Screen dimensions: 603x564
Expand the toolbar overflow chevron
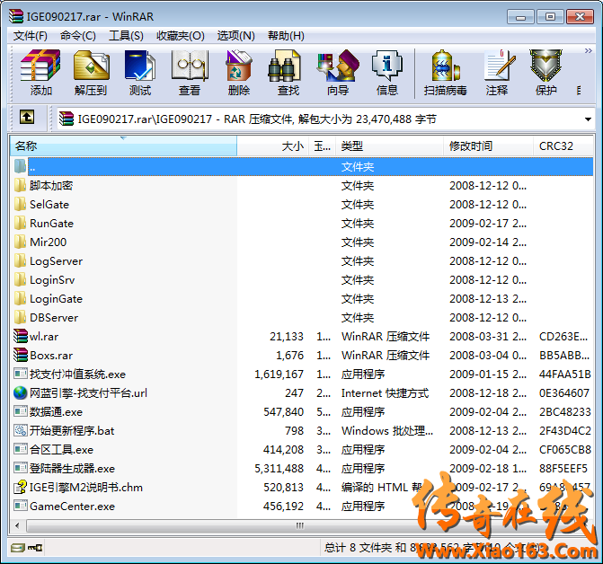[588, 51]
